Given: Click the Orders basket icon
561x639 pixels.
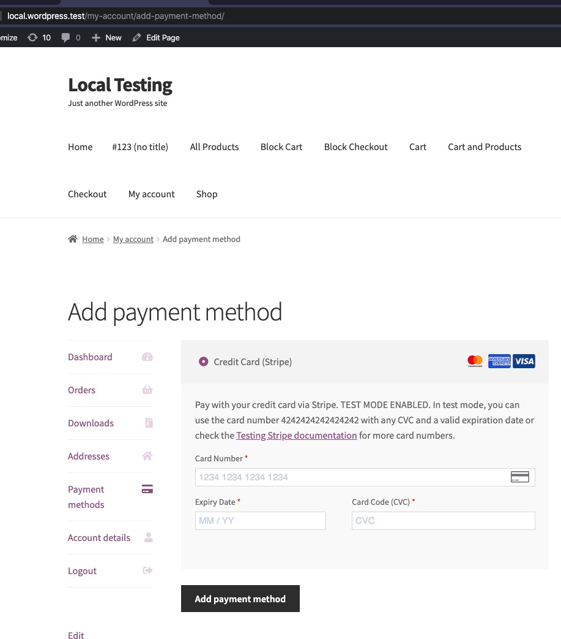Looking at the screenshot, I should tap(147, 390).
